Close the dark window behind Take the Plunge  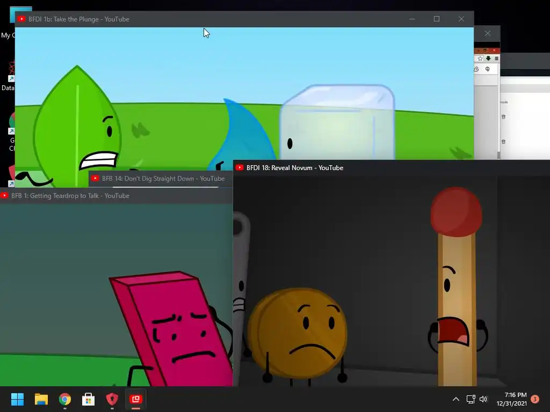pos(488,33)
